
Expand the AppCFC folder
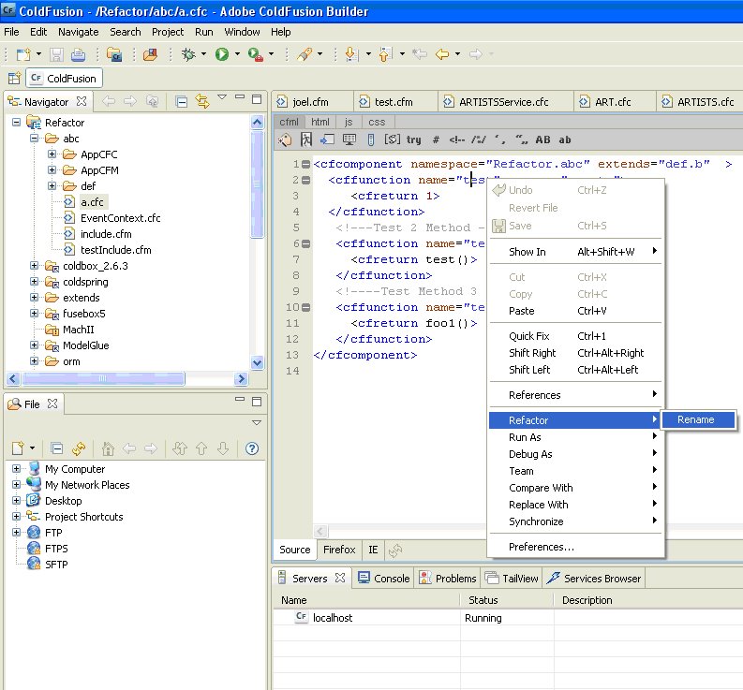52,154
